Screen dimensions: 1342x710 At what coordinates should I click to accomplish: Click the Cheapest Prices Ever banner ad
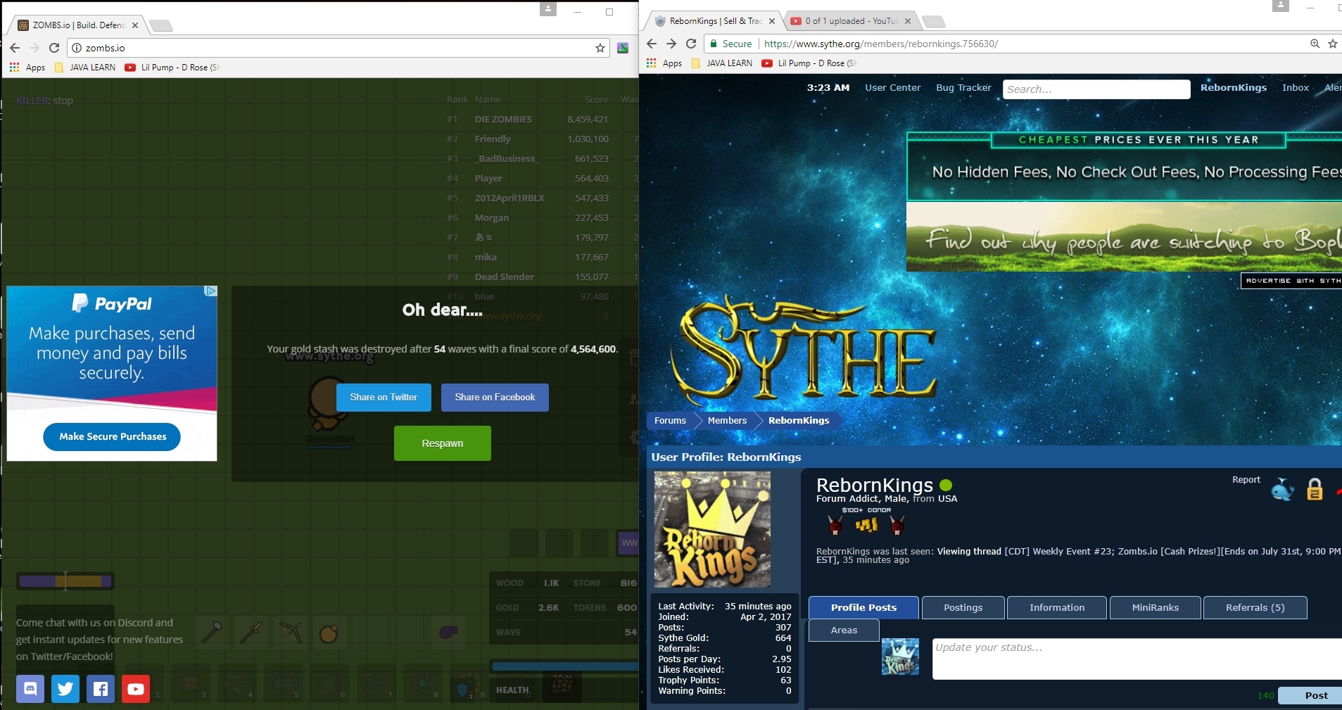click(x=1124, y=166)
